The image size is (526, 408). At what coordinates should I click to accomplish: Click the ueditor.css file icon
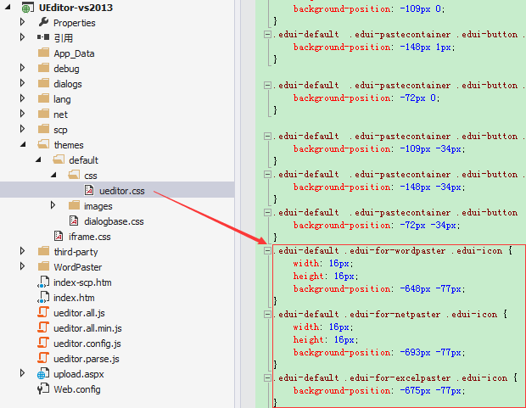[x=89, y=190]
